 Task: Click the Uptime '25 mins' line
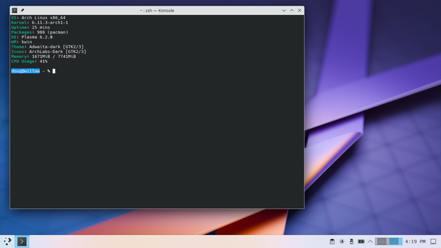point(30,28)
